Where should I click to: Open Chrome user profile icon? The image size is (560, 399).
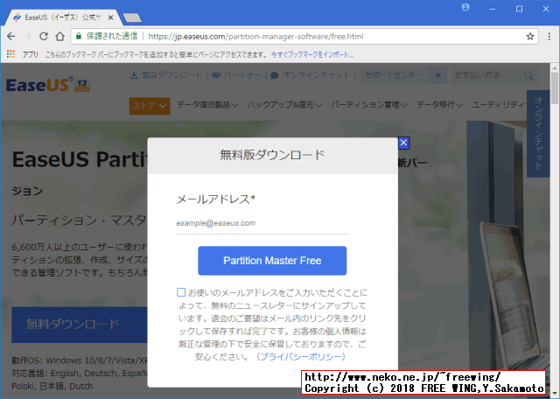point(465,8)
